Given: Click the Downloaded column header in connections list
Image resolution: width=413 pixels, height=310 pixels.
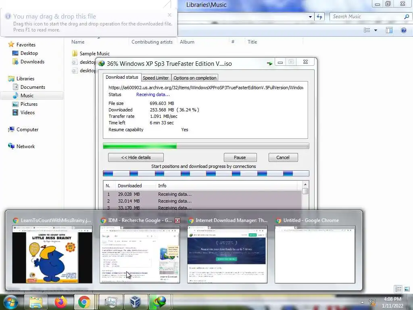Looking at the screenshot, I should (x=136, y=186).
